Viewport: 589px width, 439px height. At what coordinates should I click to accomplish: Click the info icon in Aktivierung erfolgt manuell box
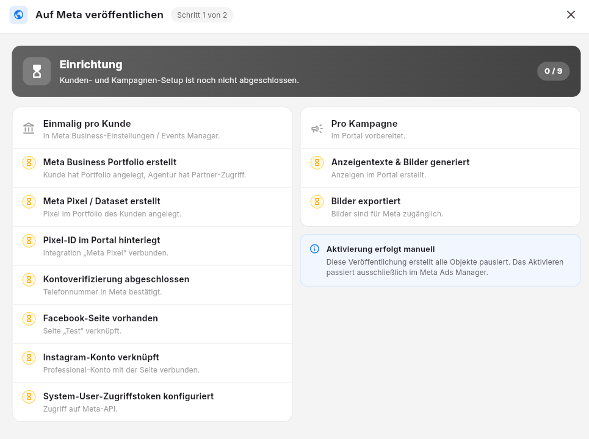click(314, 249)
